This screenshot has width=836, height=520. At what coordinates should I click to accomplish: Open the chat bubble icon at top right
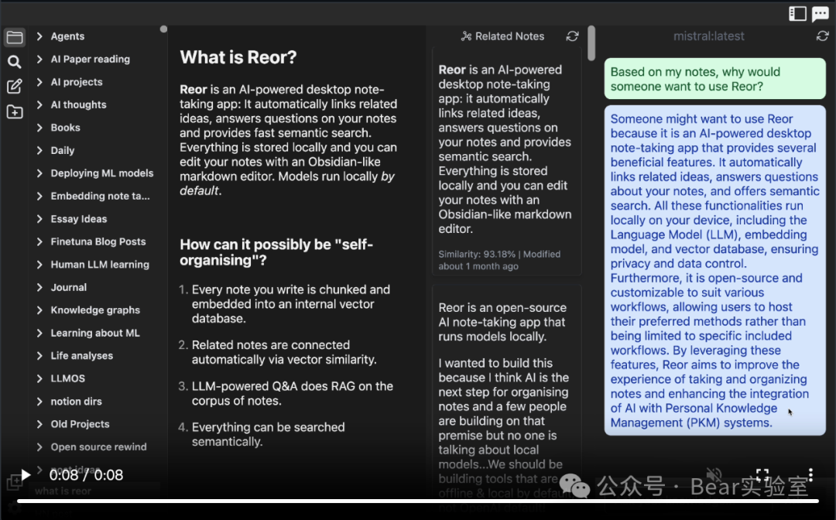point(821,13)
